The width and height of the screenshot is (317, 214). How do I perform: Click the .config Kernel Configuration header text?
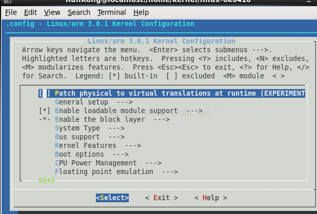(100, 24)
